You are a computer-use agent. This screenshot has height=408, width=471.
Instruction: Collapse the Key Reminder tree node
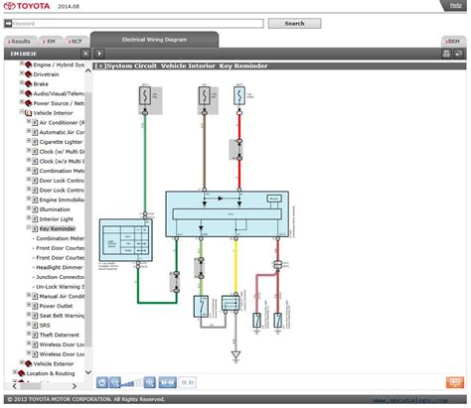[29, 227]
